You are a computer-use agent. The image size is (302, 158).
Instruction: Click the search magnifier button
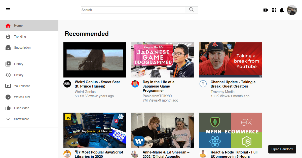click(191, 10)
